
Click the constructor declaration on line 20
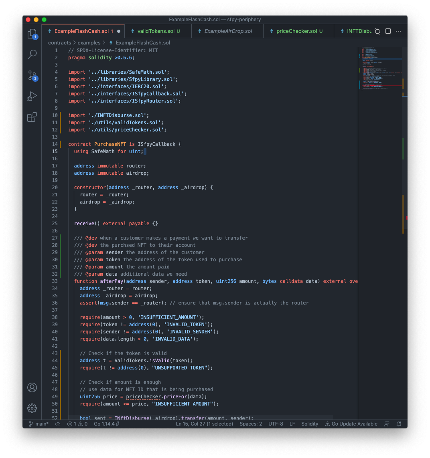coord(144,188)
